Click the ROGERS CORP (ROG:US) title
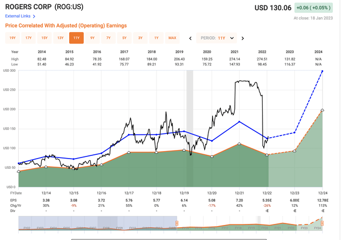343x240 pixels. tap(44, 7)
